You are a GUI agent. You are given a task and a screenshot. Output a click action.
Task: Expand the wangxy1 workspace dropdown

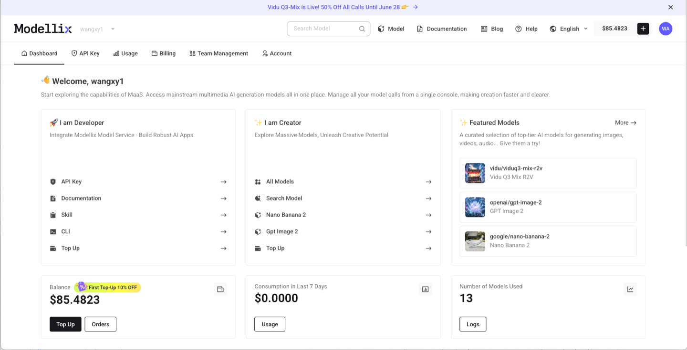(x=113, y=29)
